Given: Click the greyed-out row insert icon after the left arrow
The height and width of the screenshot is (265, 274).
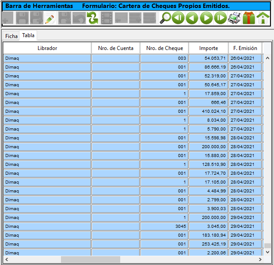Looking at the screenshot, I should point(135,18).
